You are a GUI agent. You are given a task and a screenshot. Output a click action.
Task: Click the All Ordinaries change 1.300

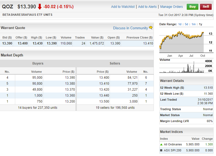pyautogui.click(x=209, y=144)
